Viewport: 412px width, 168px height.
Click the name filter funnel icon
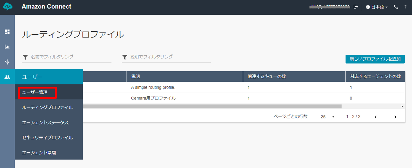(25, 57)
